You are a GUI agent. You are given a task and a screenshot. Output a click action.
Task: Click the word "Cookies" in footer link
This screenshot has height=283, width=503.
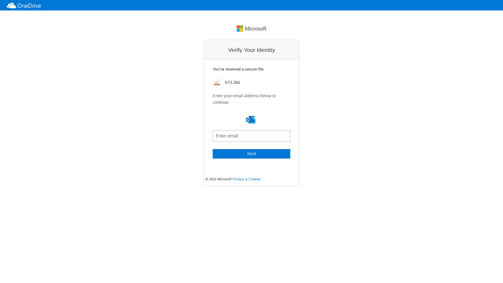click(255, 179)
